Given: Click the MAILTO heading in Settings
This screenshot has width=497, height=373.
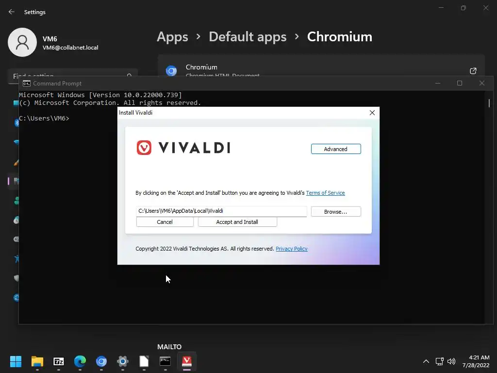Looking at the screenshot, I should [x=169, y=347].
